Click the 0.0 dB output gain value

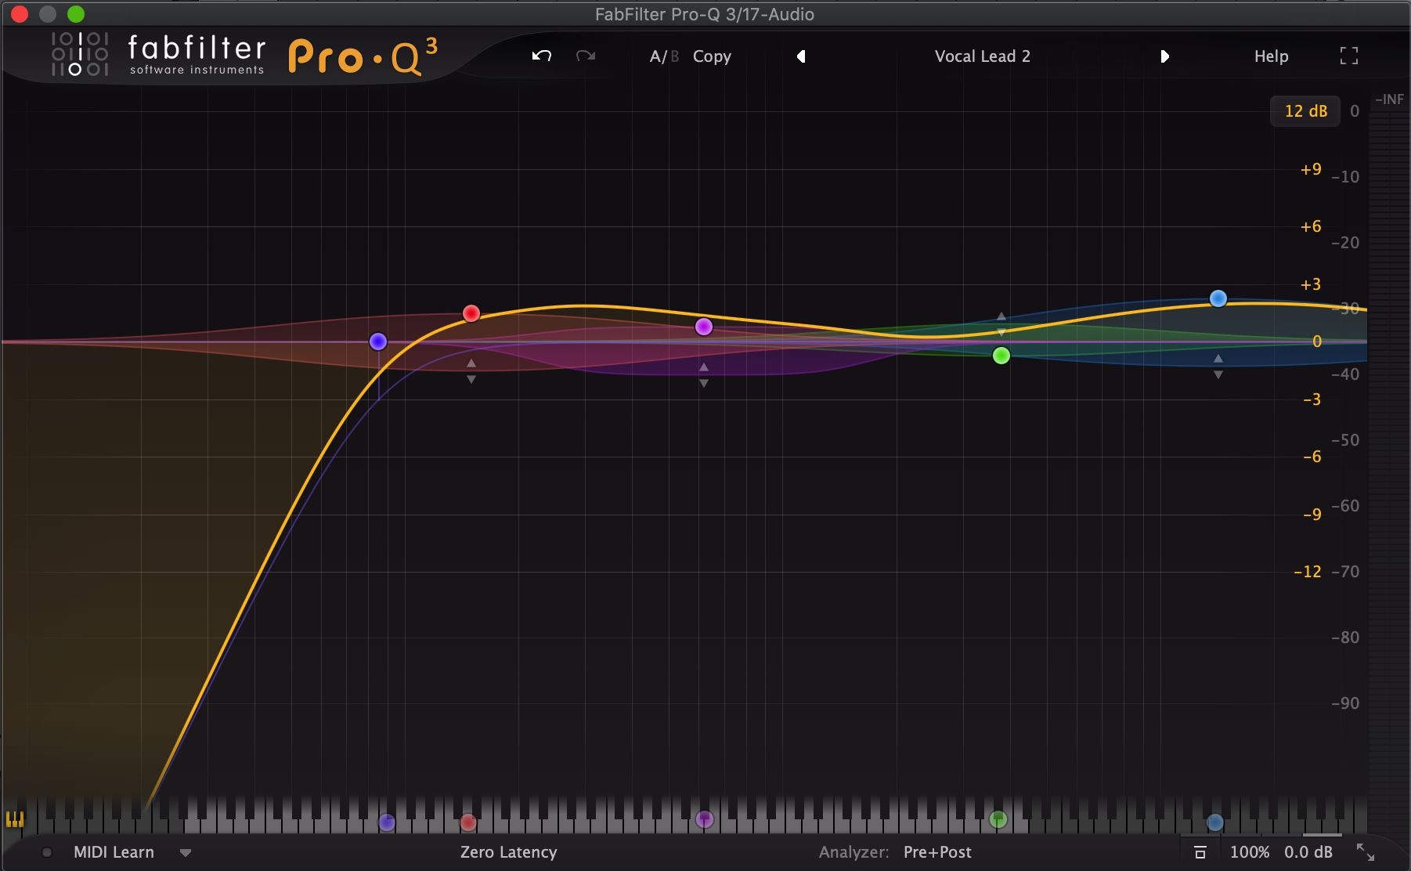tap(1308, 852)
